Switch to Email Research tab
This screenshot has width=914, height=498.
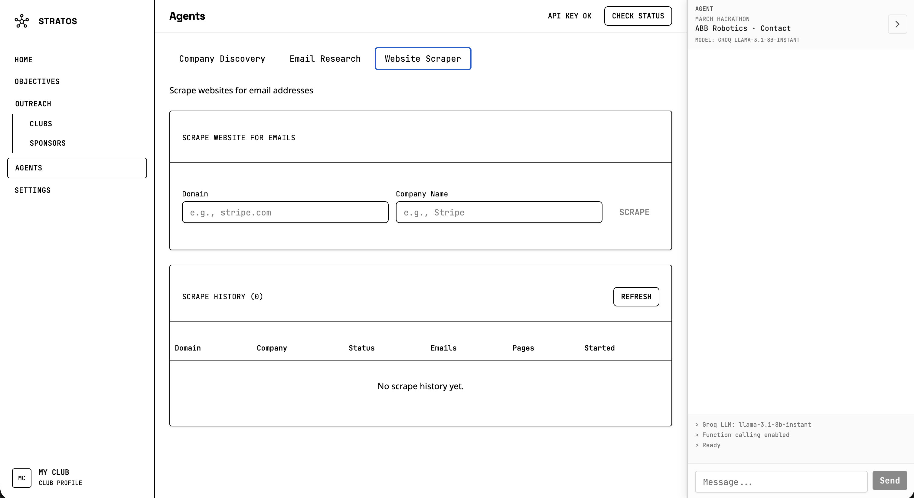[x=325, y=59]
